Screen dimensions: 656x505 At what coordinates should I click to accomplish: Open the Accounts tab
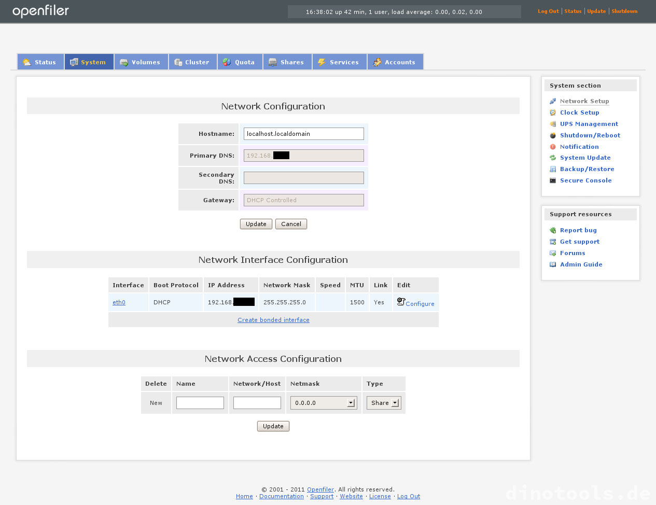(x=395, y=62)
